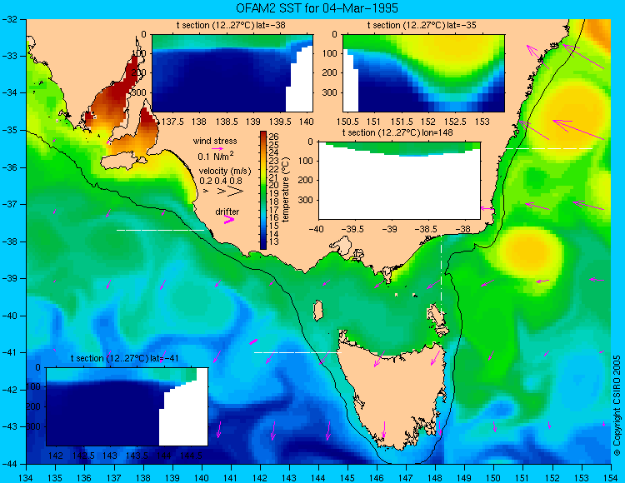Screen dimensions: 625x483
Task: Click the "141" longitude label on the bottom axis
Action: [230, 477]
